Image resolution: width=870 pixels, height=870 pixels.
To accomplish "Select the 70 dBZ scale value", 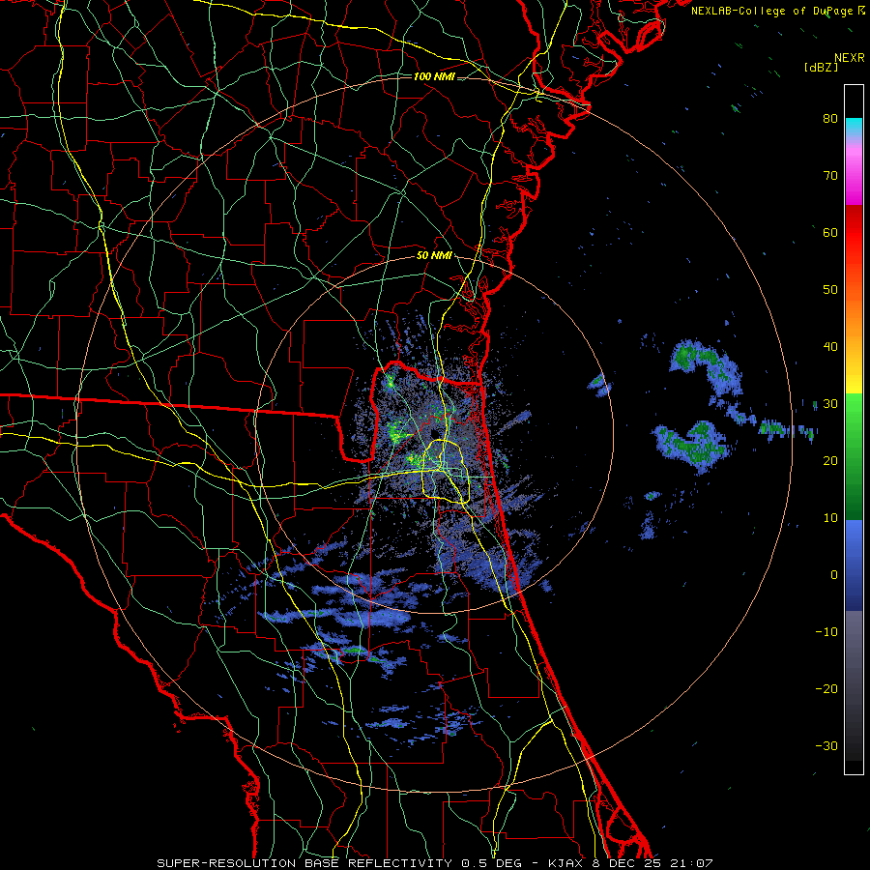I will [x=830, y=175].
